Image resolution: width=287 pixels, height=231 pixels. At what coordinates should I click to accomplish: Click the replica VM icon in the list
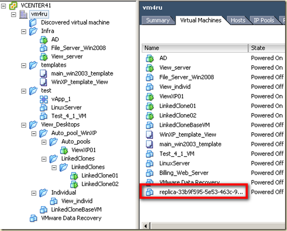pyautogui.click(x=150, y=192)
